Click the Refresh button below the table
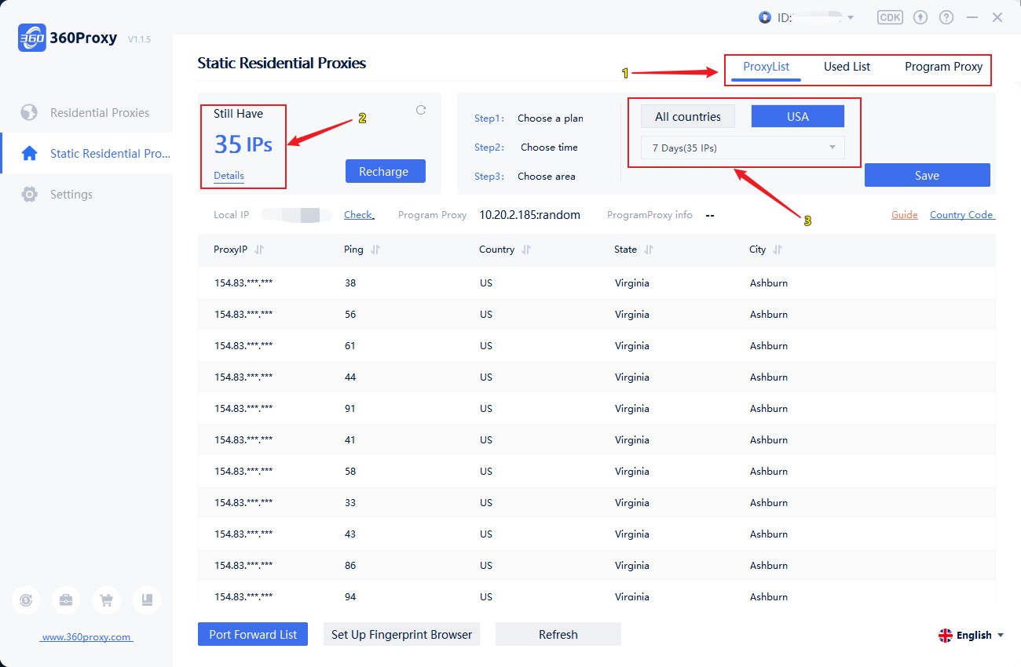 point(558,635)
